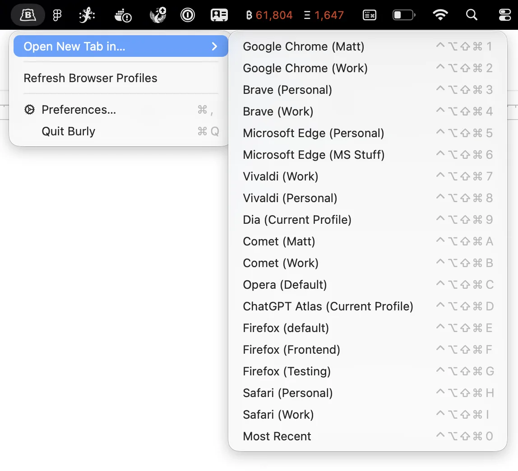Image resolution: width=518 pixels, height=471 pixels.
Task: Select Firefox (Frontend) profile
Action: [368, 350]
